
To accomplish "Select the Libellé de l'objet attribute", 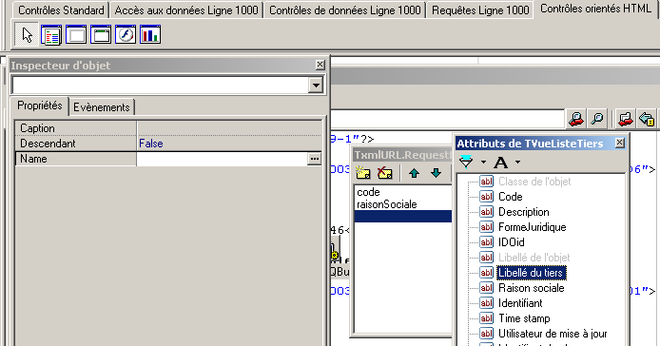I will click(534, 258).
